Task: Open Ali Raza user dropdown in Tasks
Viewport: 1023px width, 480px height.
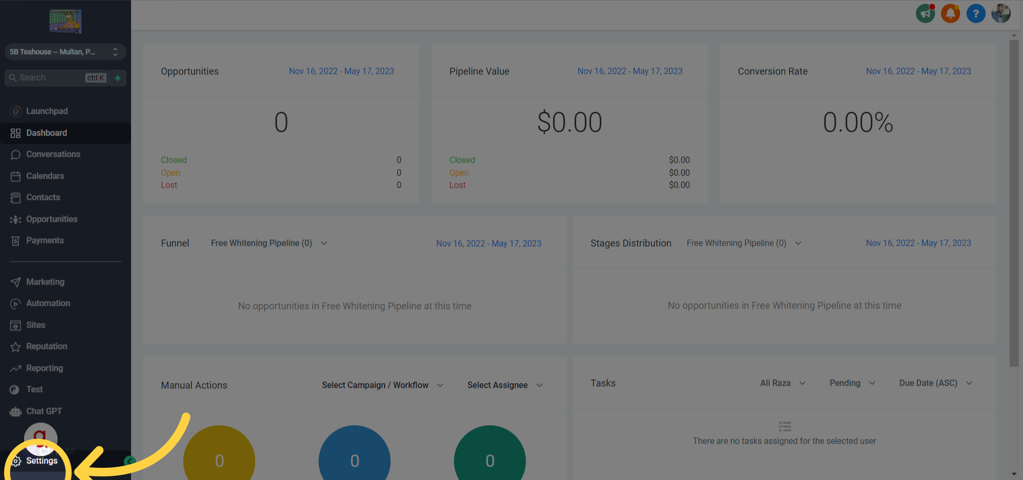Action: click(783, 383)
